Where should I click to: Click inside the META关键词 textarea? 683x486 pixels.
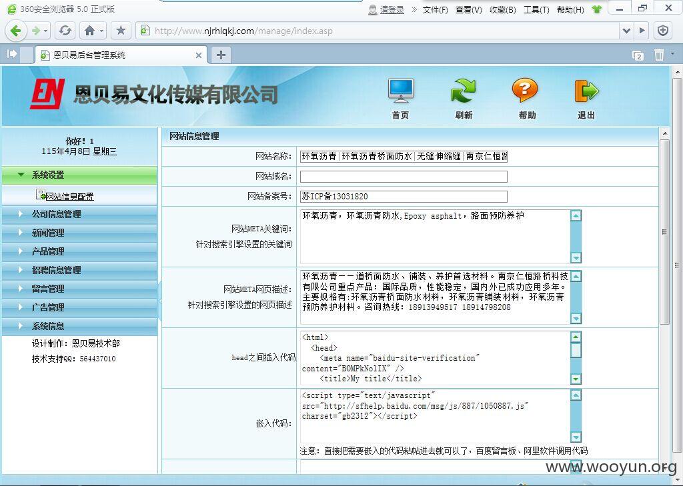[x=435, y=237]
